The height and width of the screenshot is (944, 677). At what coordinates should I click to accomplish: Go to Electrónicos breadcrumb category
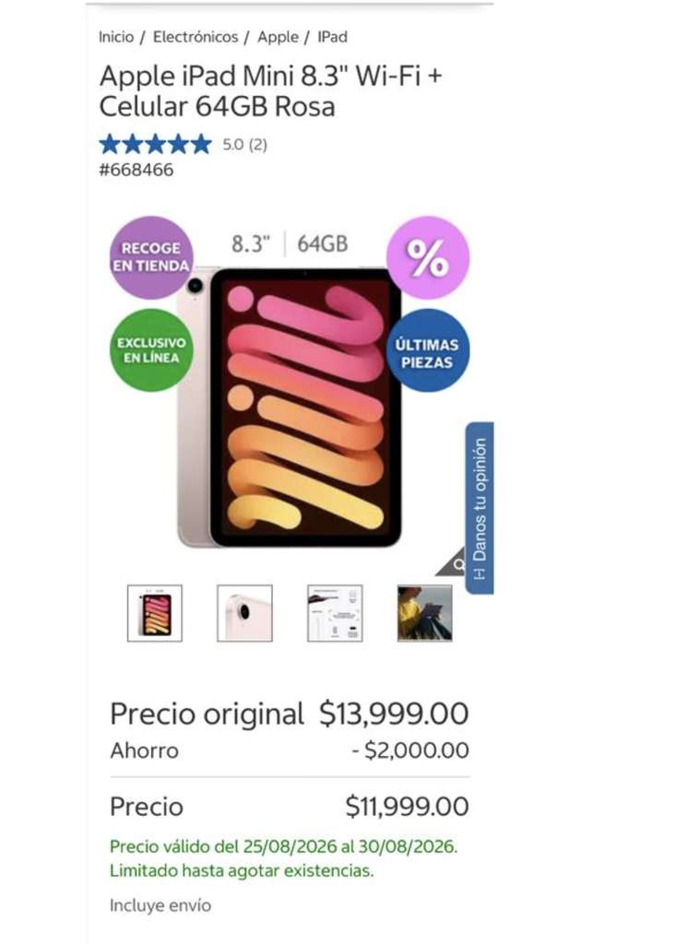[196, 37]
